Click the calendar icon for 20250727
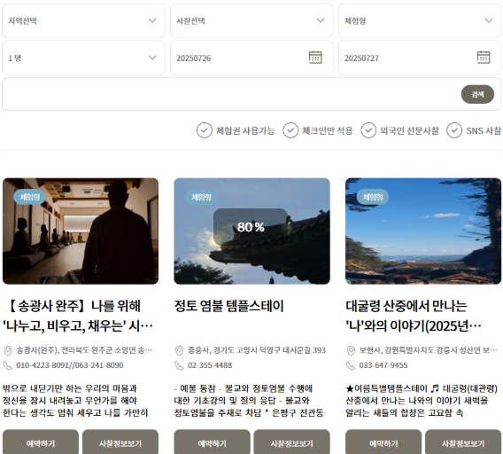 484,58
